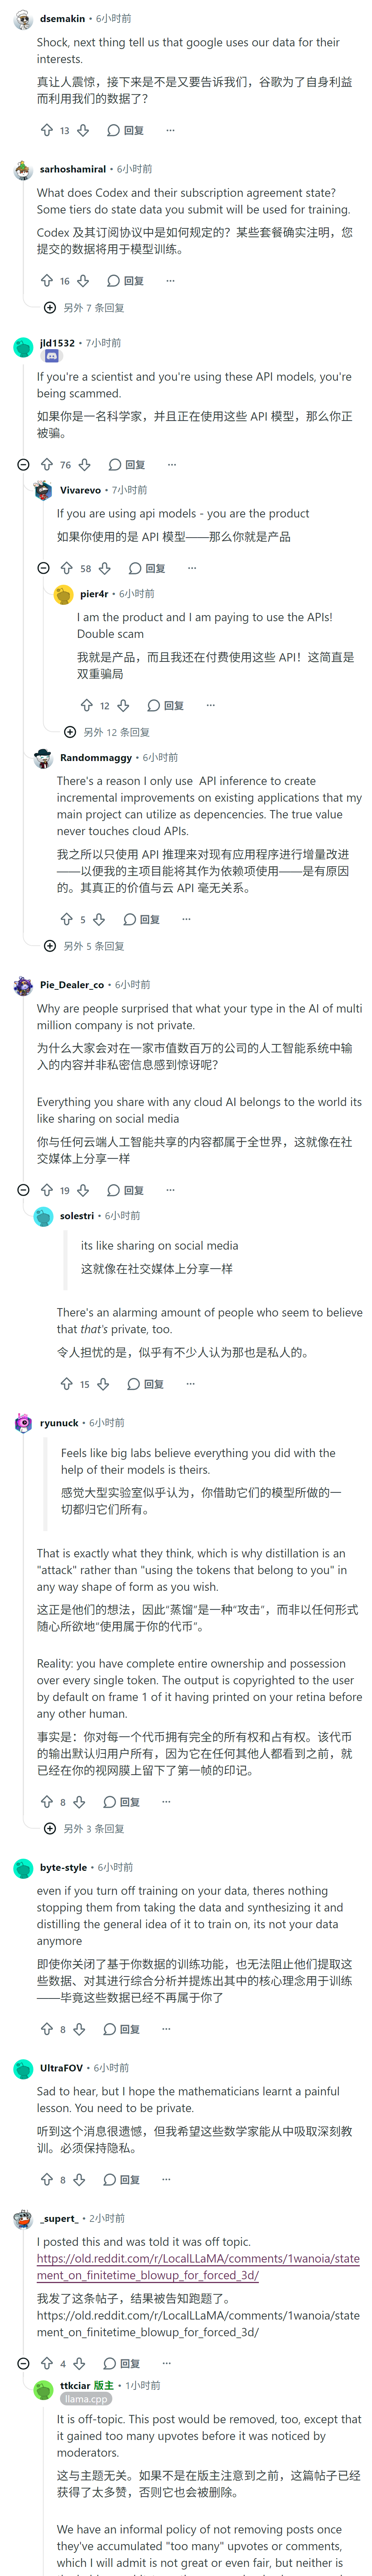Downvote pier4r's comment
This screenshot has width=372, height=2576.
[x=123, y=705]
